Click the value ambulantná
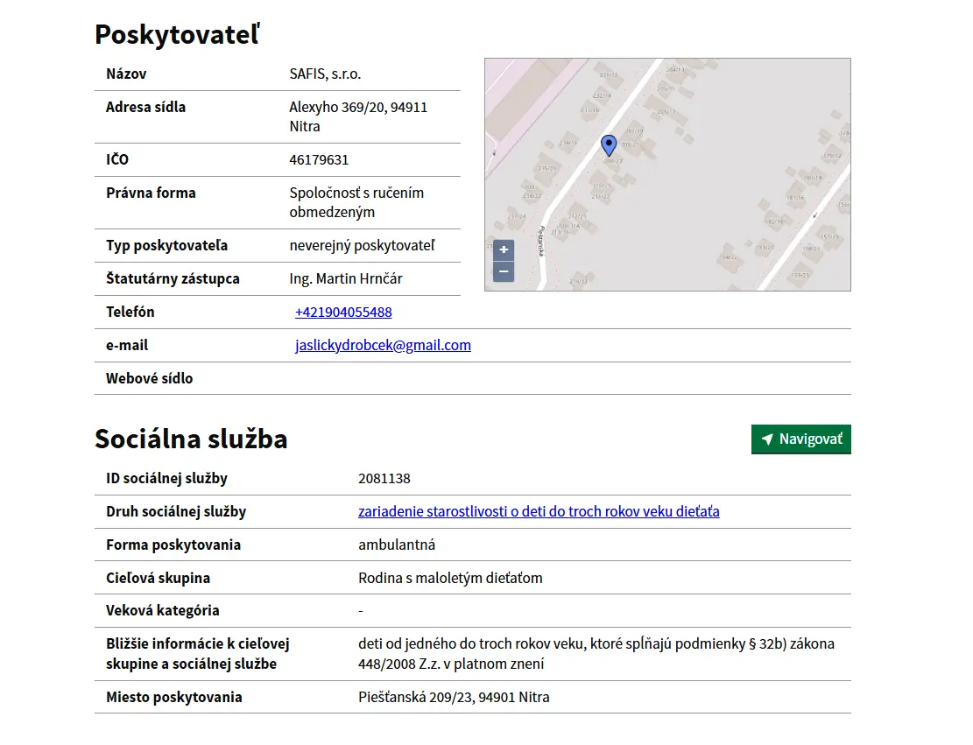This screenshot has height=745, width=973. coord(397,545)
